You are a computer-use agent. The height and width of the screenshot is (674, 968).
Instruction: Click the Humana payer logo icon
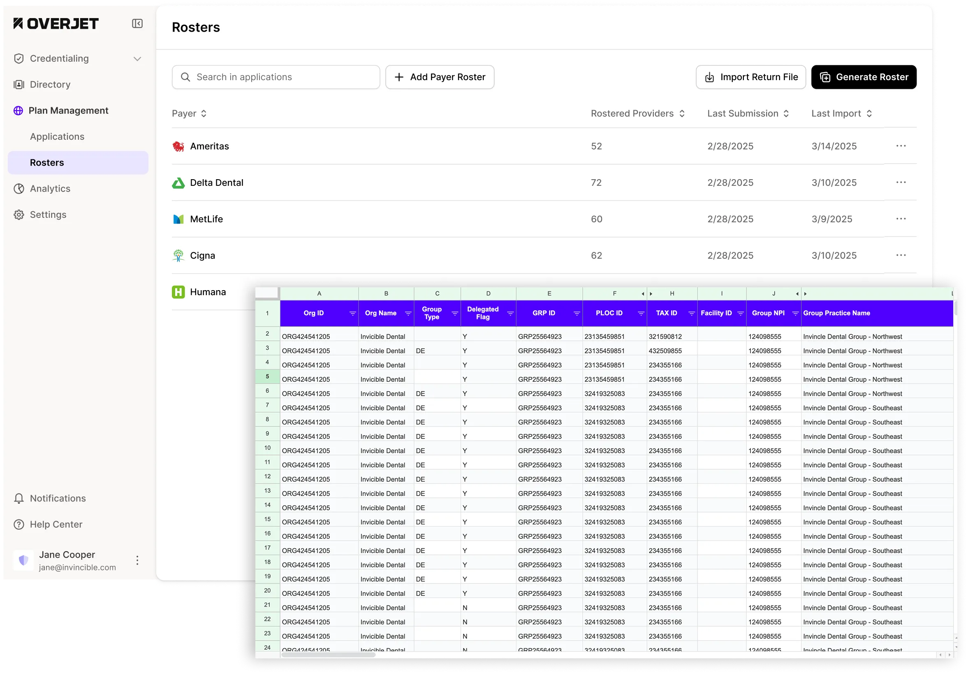click(178, 292)
